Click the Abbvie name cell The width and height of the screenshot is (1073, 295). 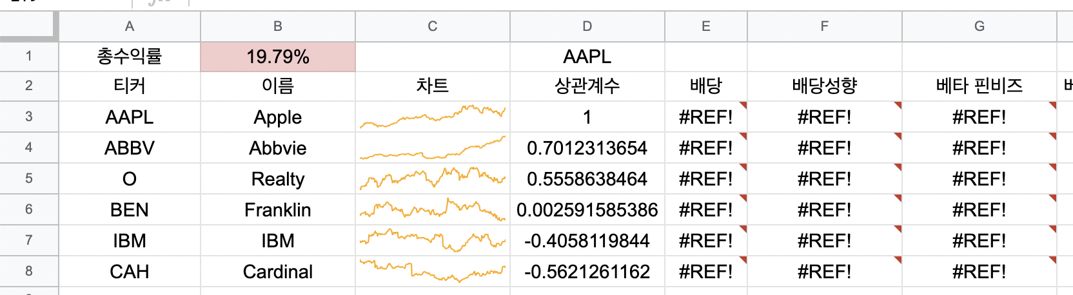(278, 147)
